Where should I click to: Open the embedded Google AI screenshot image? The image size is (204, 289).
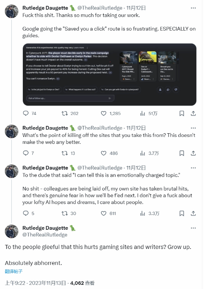(109, 74)
